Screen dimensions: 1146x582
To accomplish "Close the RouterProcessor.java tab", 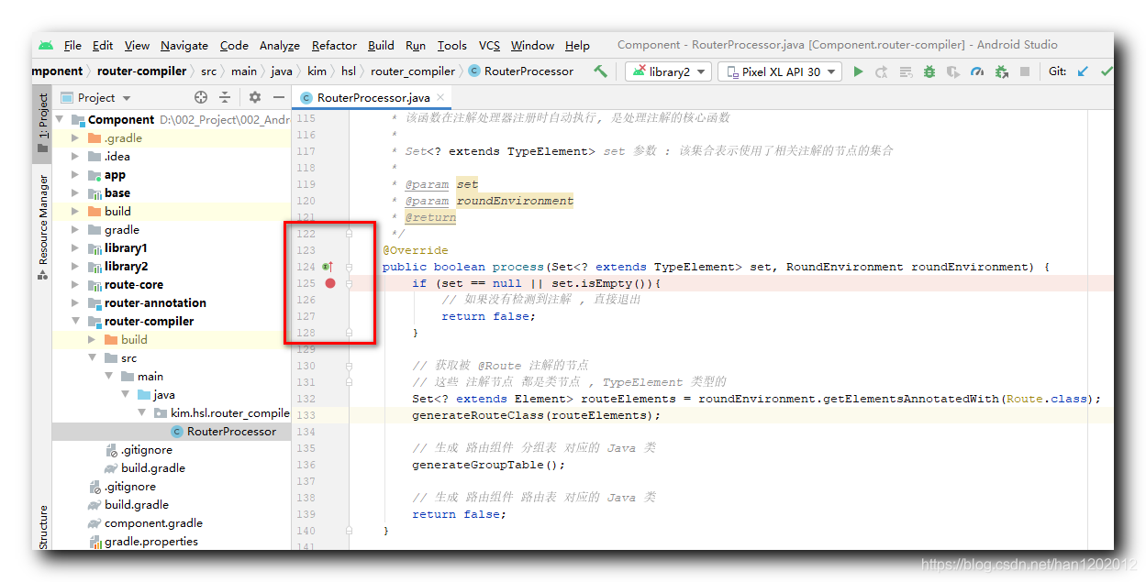I will click(x=441, y=96).
